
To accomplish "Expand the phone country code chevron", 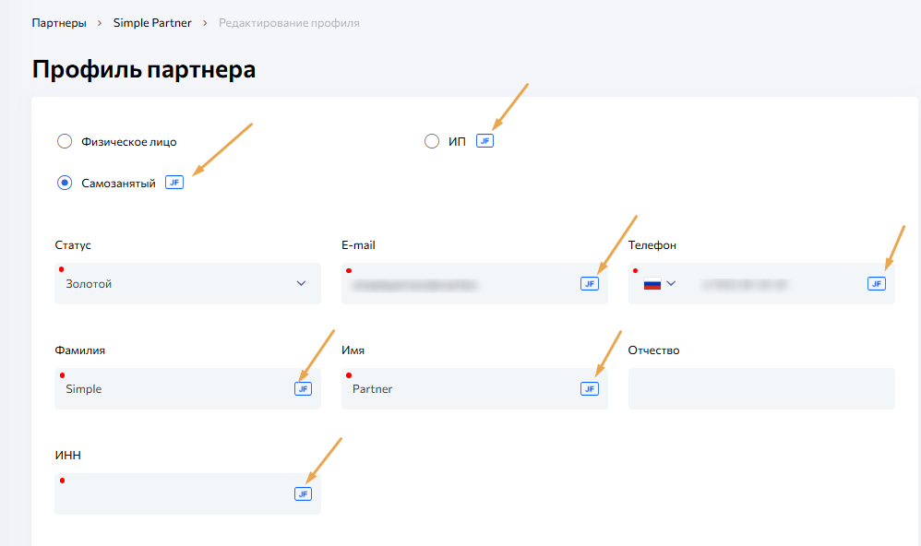I will [671, 283].
